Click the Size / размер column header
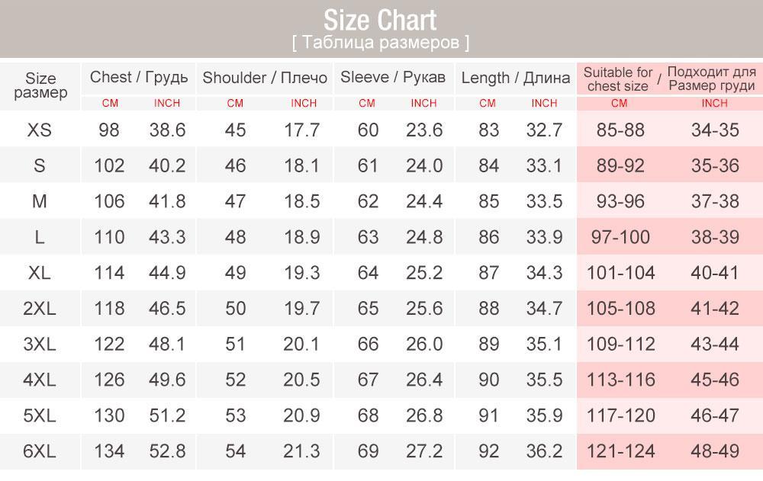 (40, 85)
